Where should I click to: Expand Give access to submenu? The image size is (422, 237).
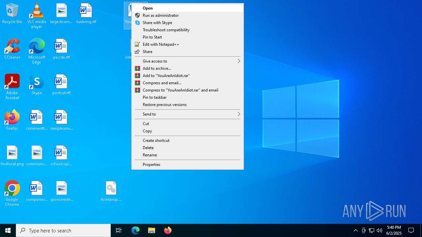click(187, 61)
